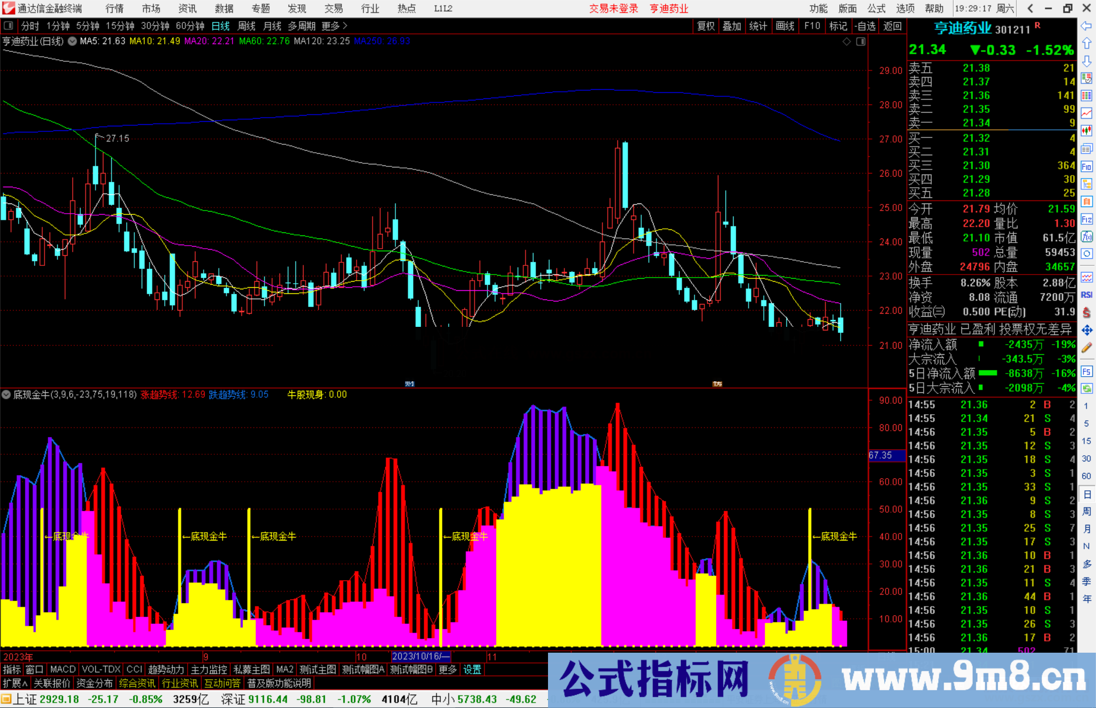Click the 交易未登录 login link
Viewport: 1096px width, 708px height.
(x=613, y=8)
